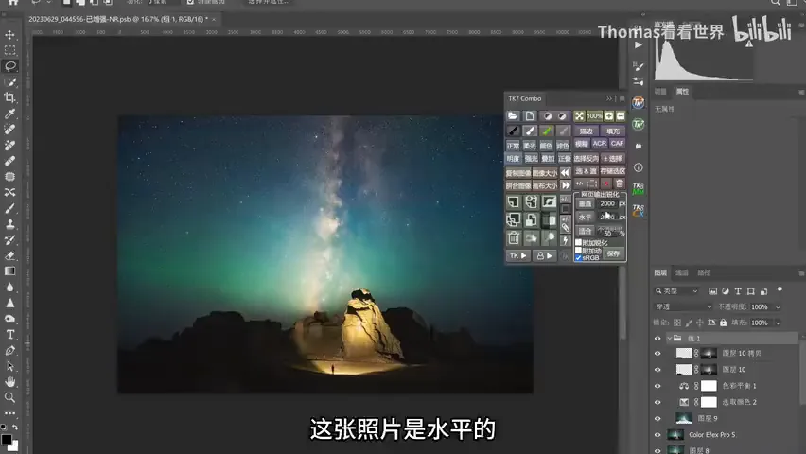Open the orange TK7 panel dock icon
This screenshot has width=806, height=454.
[x=639, y=102]
